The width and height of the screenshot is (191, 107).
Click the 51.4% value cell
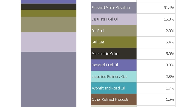point(156,8)
